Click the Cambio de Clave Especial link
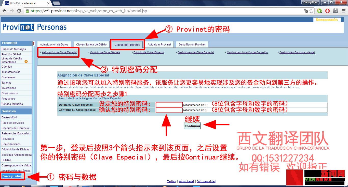 149,52
